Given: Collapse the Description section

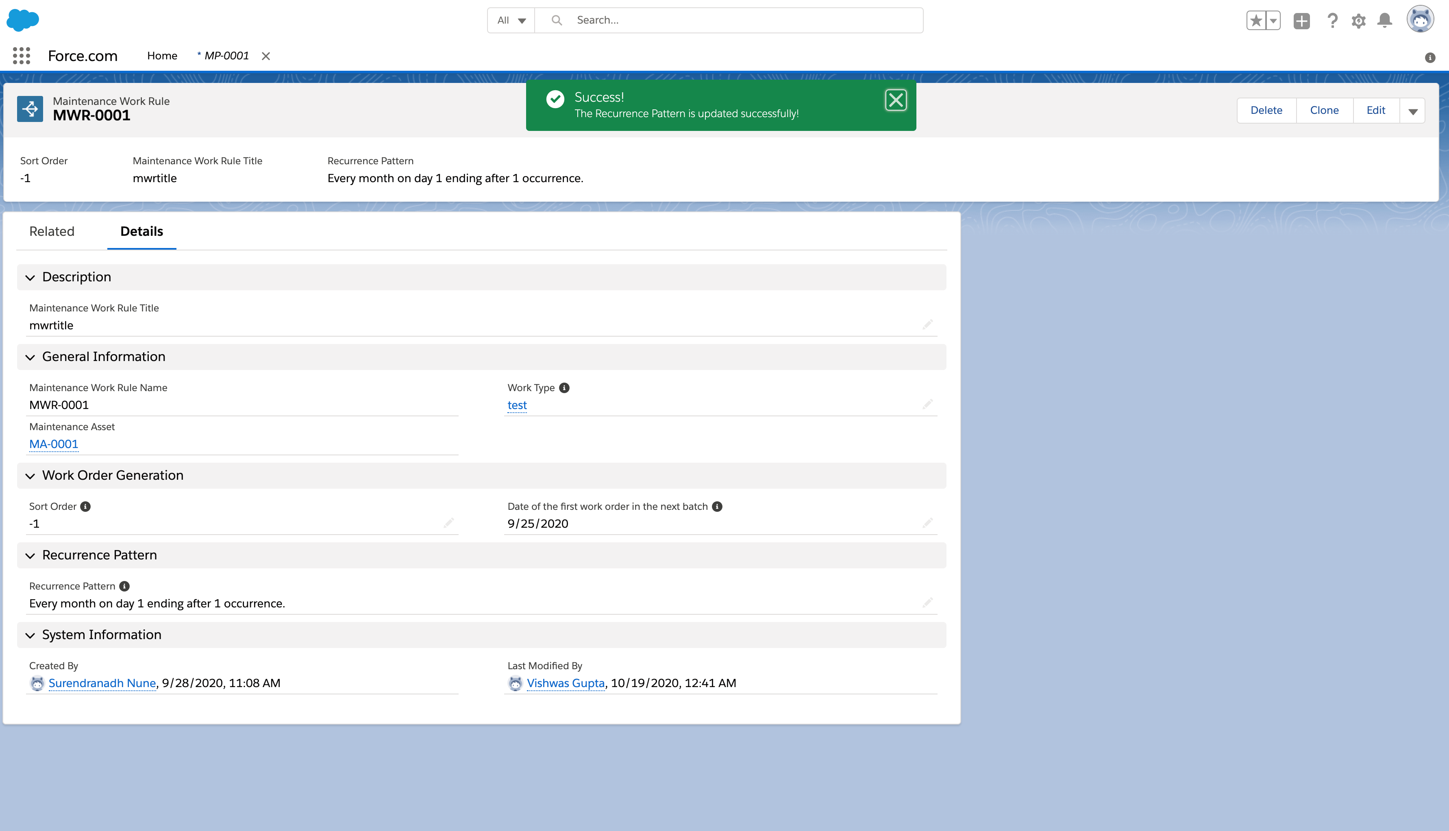Looking at the screenshot, I should 30,277.
